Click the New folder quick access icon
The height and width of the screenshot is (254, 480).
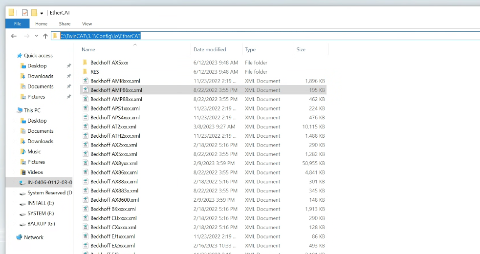click(x=34, y=13)
